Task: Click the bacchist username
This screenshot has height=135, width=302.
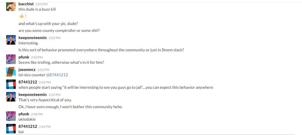Action: (26, 4)
